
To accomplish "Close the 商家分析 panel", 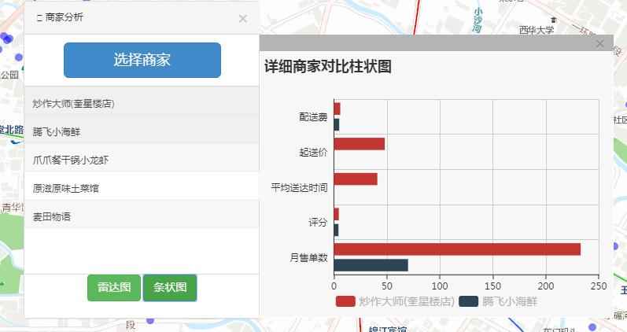I will tap(242, 18).
